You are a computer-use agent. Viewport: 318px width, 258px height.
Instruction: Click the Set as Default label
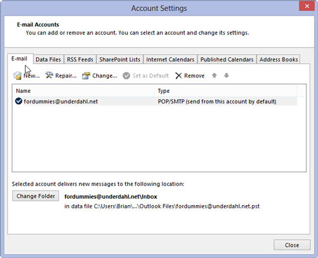coord(151,75)
